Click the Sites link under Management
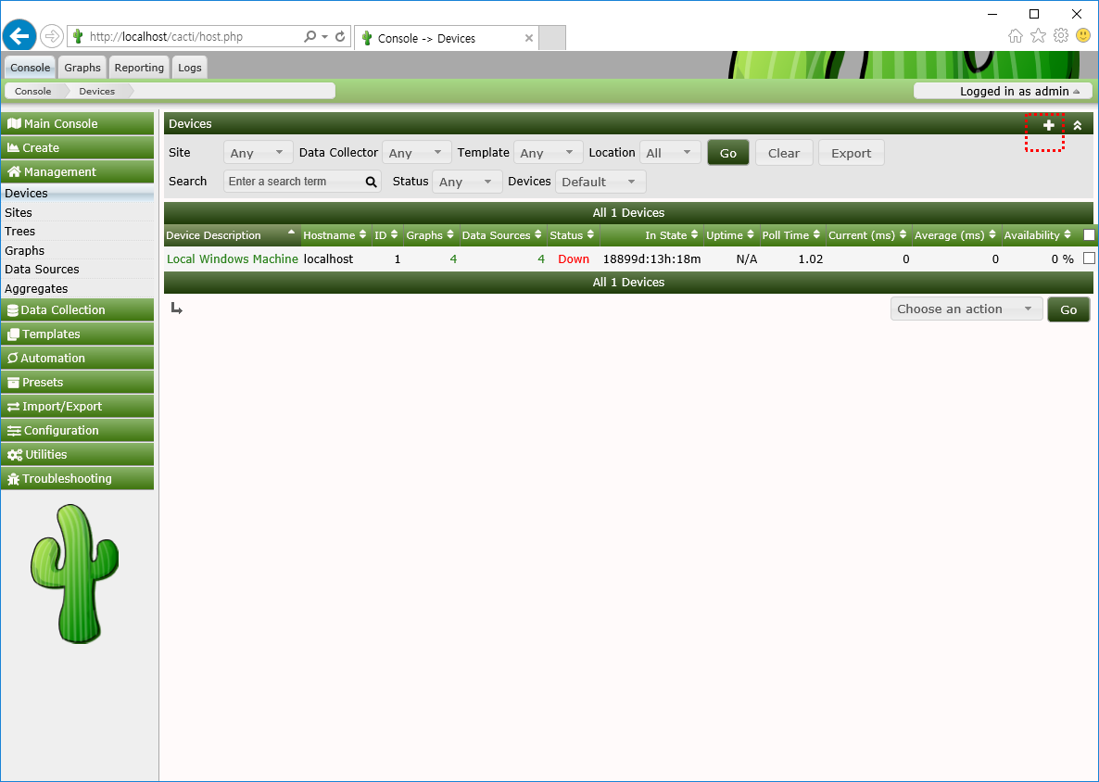Viewport: 1099px width, 782px height. 19,212
